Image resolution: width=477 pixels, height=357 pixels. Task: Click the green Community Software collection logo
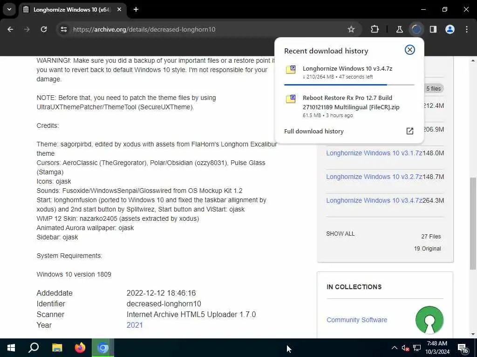click(429, 320)
